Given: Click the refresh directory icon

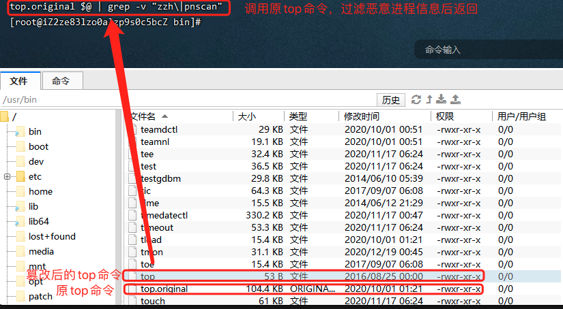Looking at the screenshot, I should point(416,100).
